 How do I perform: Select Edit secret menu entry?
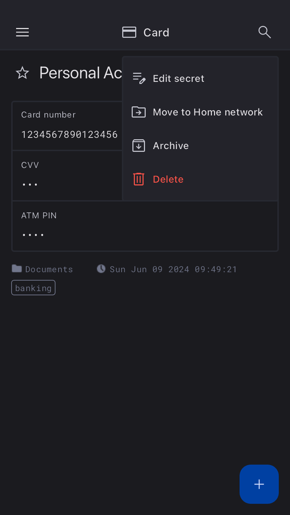(x=178, y=78)
